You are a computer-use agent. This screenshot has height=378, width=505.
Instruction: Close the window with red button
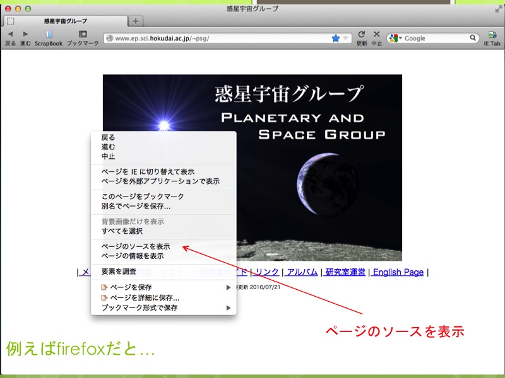point(8,9)
